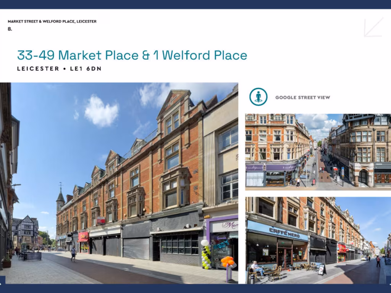Image resolution: width=391 pixels, height=293 pixels.
Task: Click the A-board sign on the pavement
Action: click(x=322, y=269)
